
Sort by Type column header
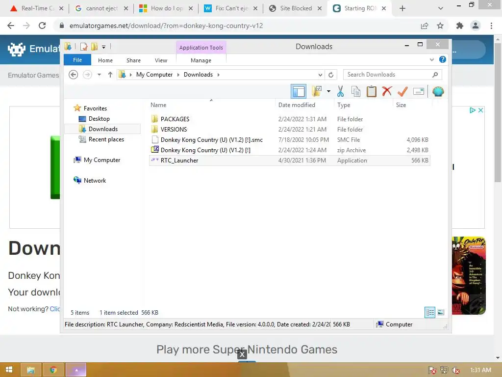click(344, 105)
